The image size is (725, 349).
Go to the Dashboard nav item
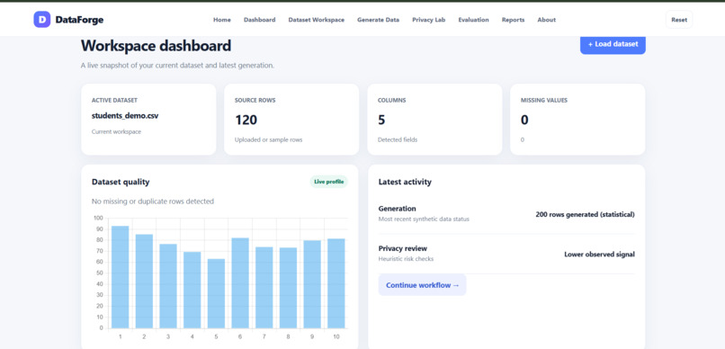259,20
